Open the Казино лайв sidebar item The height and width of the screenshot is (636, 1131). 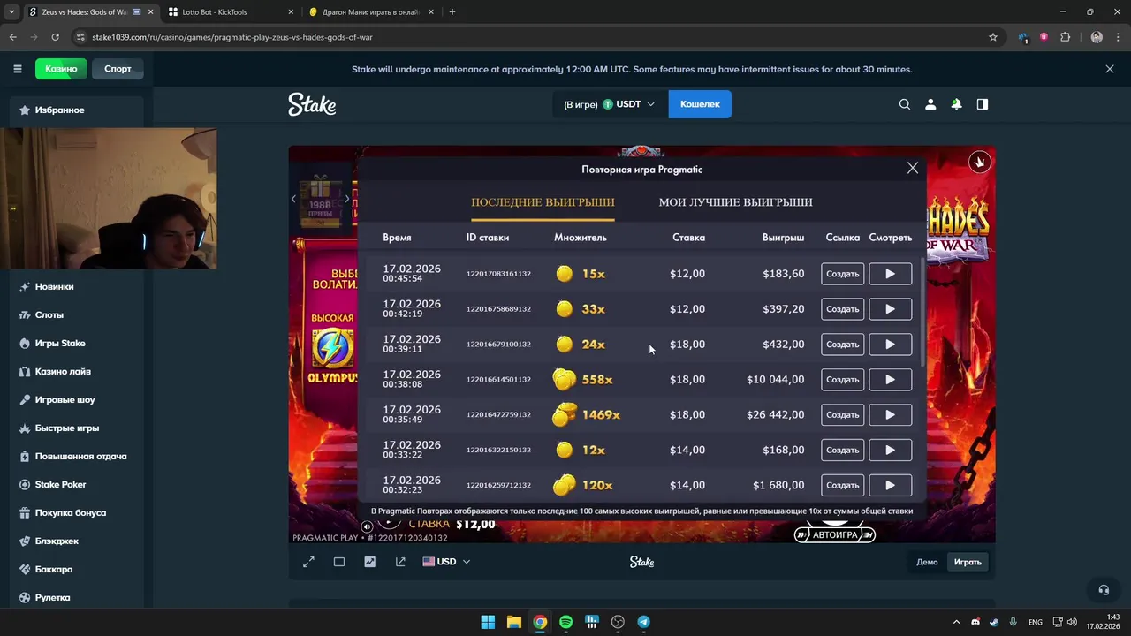coord(76,371)
